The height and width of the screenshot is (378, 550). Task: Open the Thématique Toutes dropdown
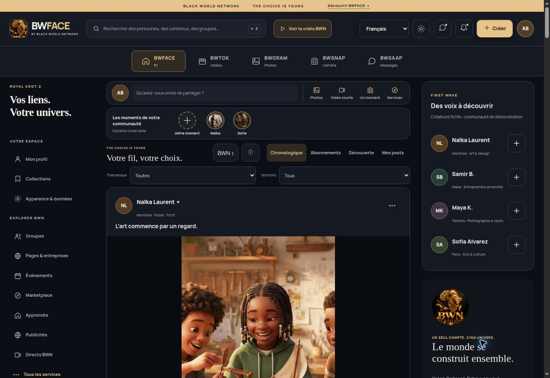(193, 176)
